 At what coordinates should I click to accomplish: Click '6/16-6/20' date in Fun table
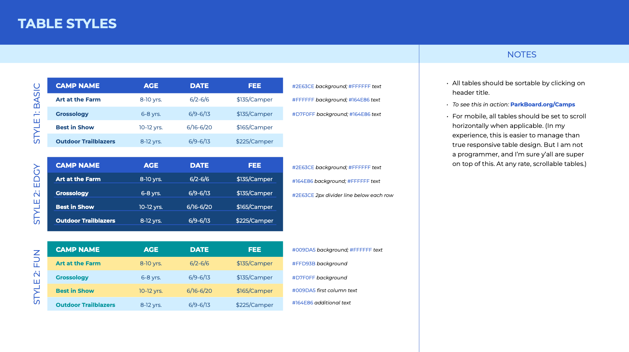pos(199,291)
